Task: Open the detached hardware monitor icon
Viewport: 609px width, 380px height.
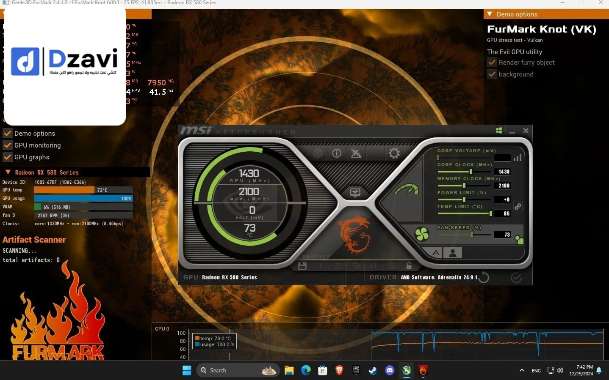Action: [355, 193]
